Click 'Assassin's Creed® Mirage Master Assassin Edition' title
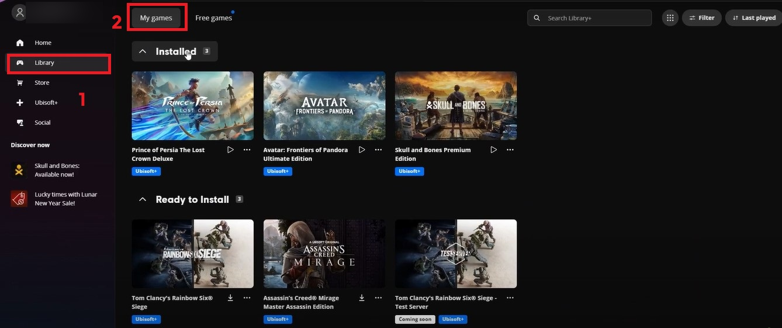Viewport: 782px width, 328px height. pyautogui.click(x=301, y=302)
